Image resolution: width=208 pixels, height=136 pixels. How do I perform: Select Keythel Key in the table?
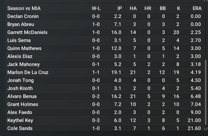point(20,120)
